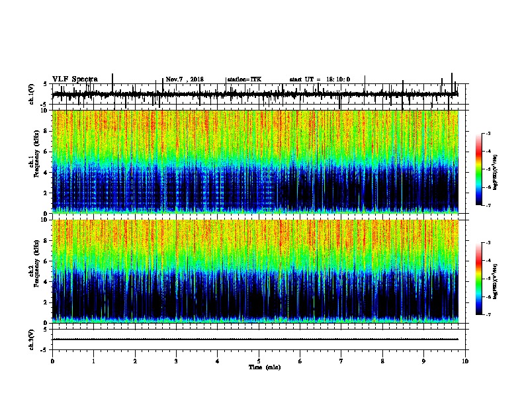Select the date text "Nov.7 , 2018"
This screenshot has width=524, height=405.
(x=185, y=79)
